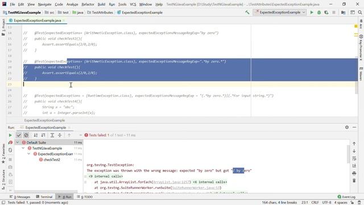The image size is (364, 205).
Task: Click the Exit icon in the Run sidebar
Action: coord(10,182)
